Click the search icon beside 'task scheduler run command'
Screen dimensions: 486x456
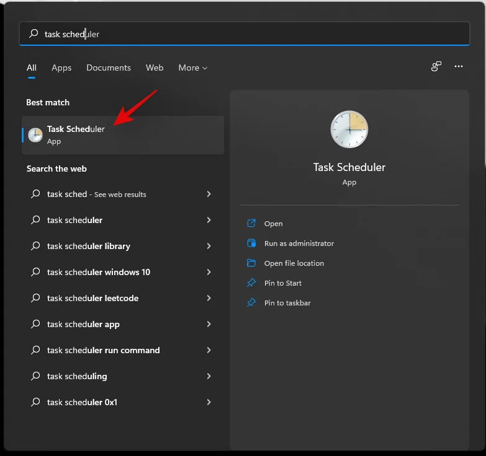click(35, 350)
